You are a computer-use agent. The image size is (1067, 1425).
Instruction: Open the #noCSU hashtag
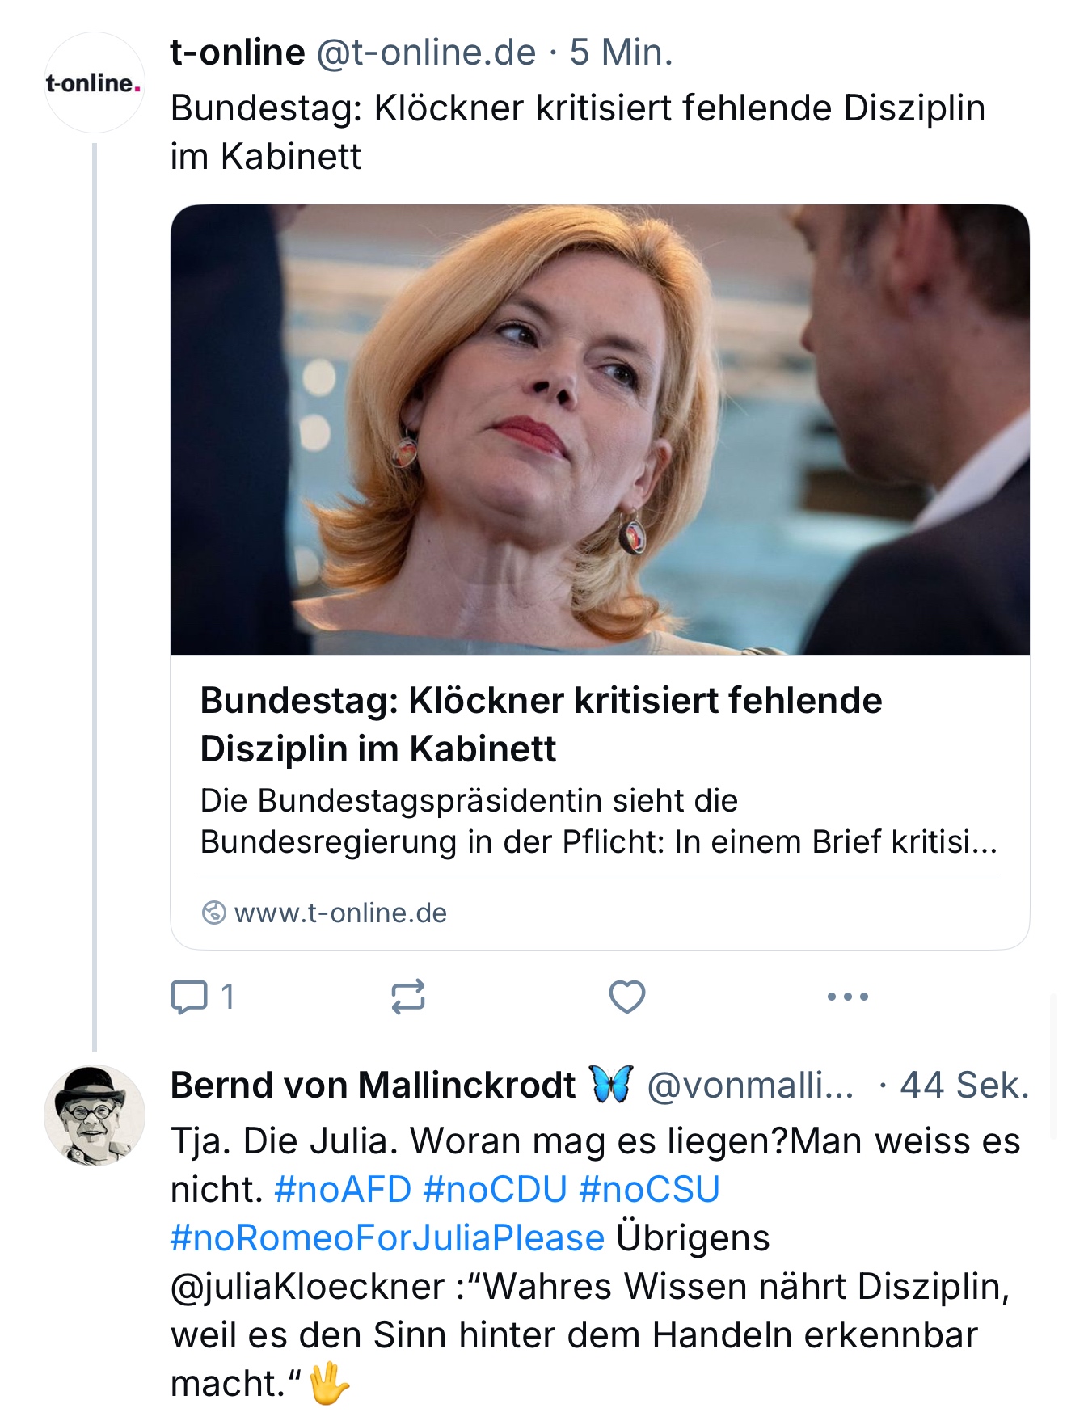click(649, 1189)
